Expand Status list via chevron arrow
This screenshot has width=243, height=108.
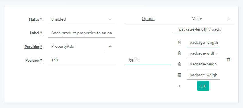110,19
